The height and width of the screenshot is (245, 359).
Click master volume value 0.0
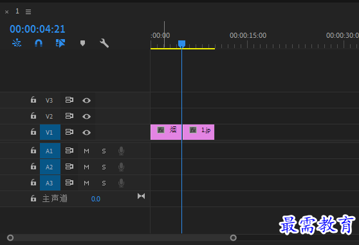(96, 199)
